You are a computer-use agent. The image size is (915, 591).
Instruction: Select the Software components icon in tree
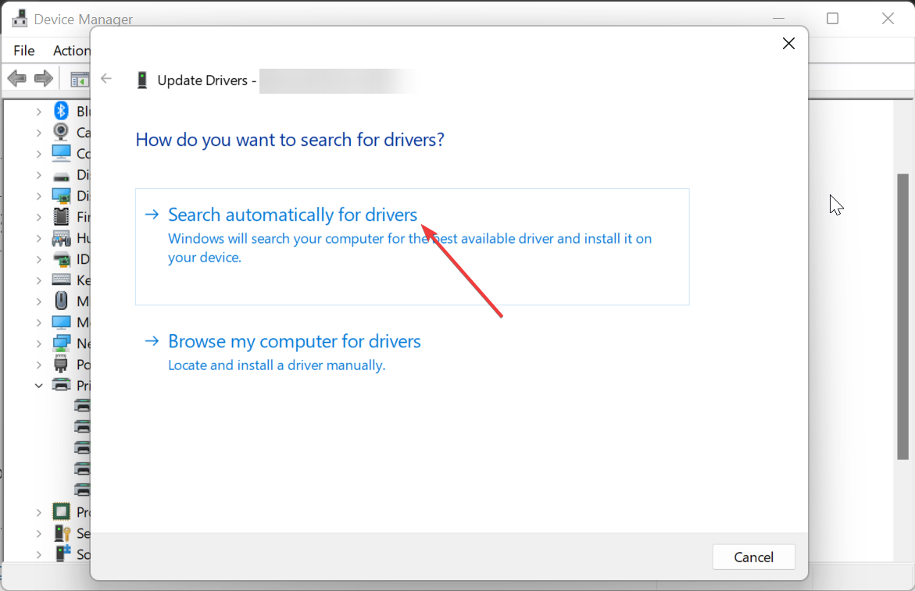tap(63, 553)
